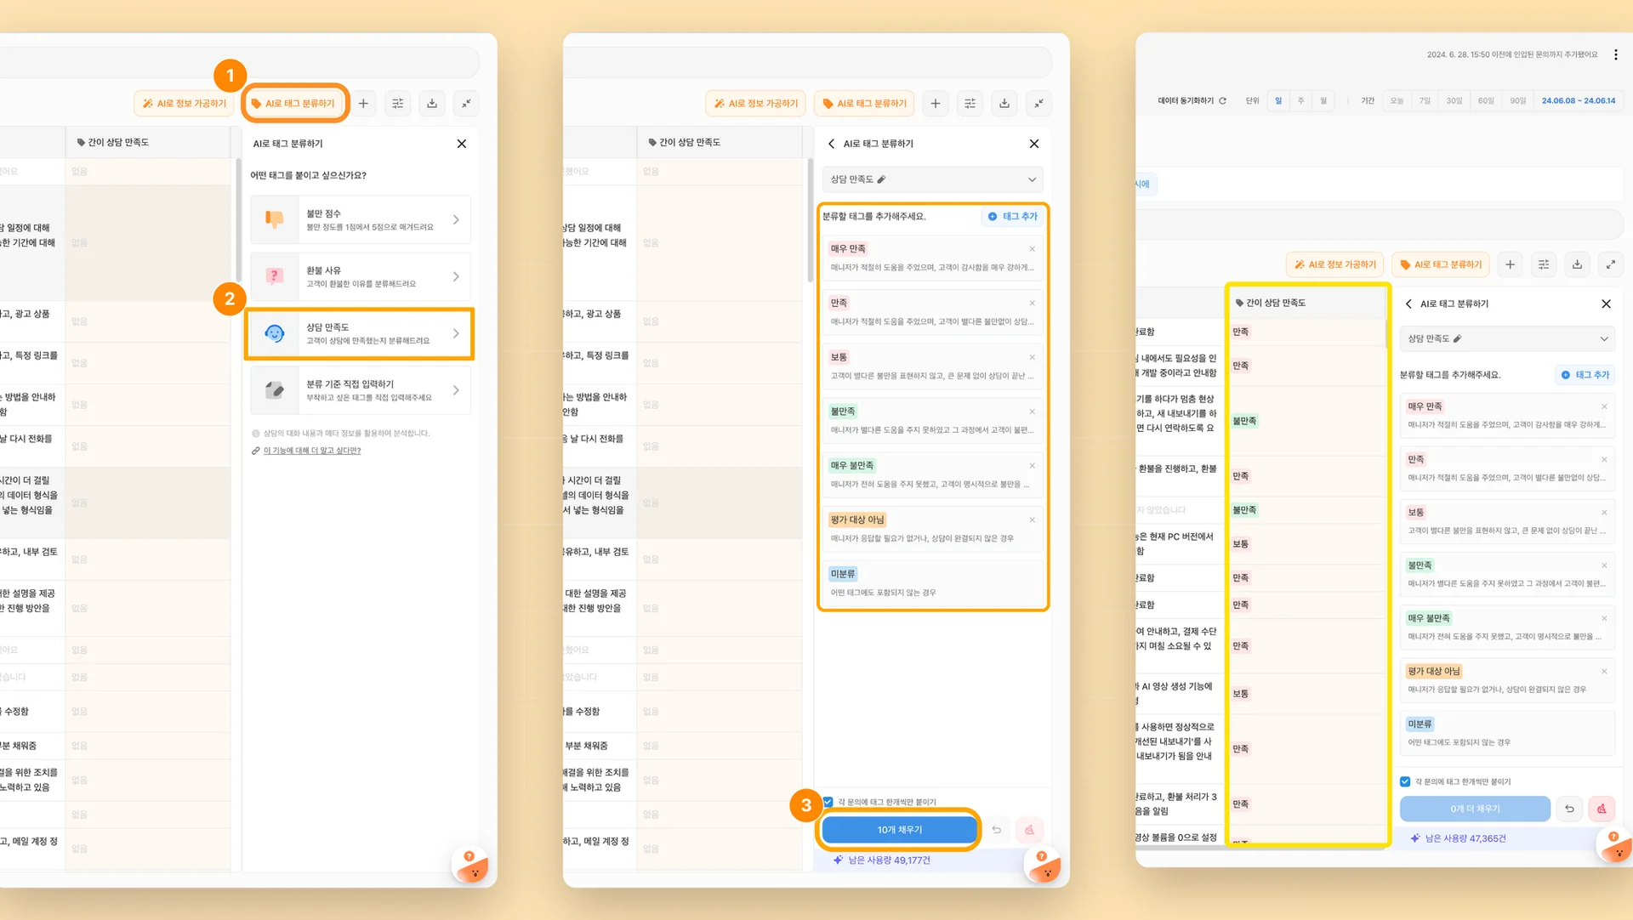
Task: Click the undo arrow beside 10개 채우기
Action: pyautogui.click(x=997, y=830)
